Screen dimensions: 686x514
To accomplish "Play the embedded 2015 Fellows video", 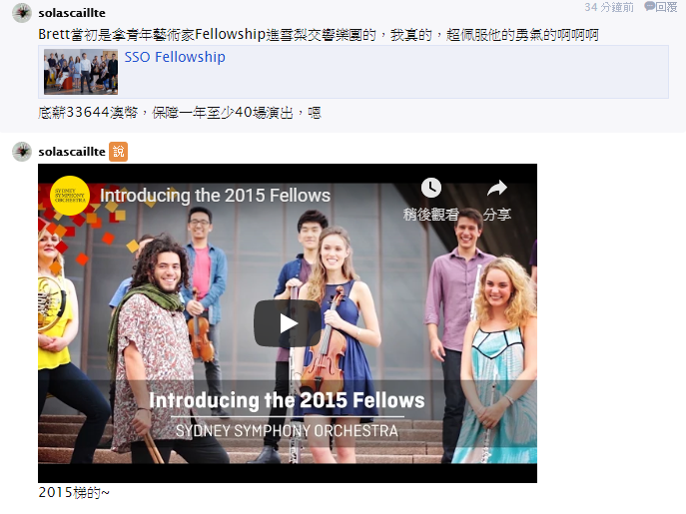I will click(287, 323).
